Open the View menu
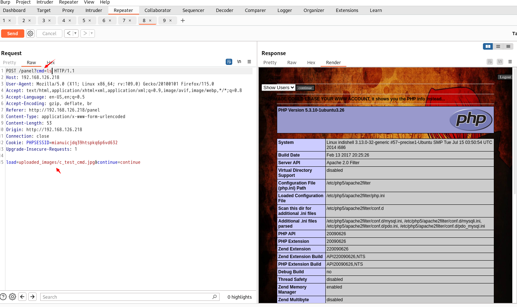The image size is (517, 307). (x=89, y=2)
